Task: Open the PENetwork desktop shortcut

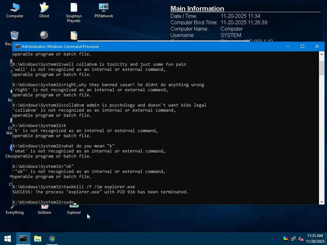Action: click(x=104, y=10)
